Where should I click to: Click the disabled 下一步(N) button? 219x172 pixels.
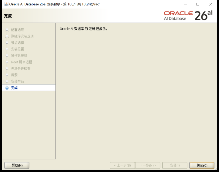point(148,165)
